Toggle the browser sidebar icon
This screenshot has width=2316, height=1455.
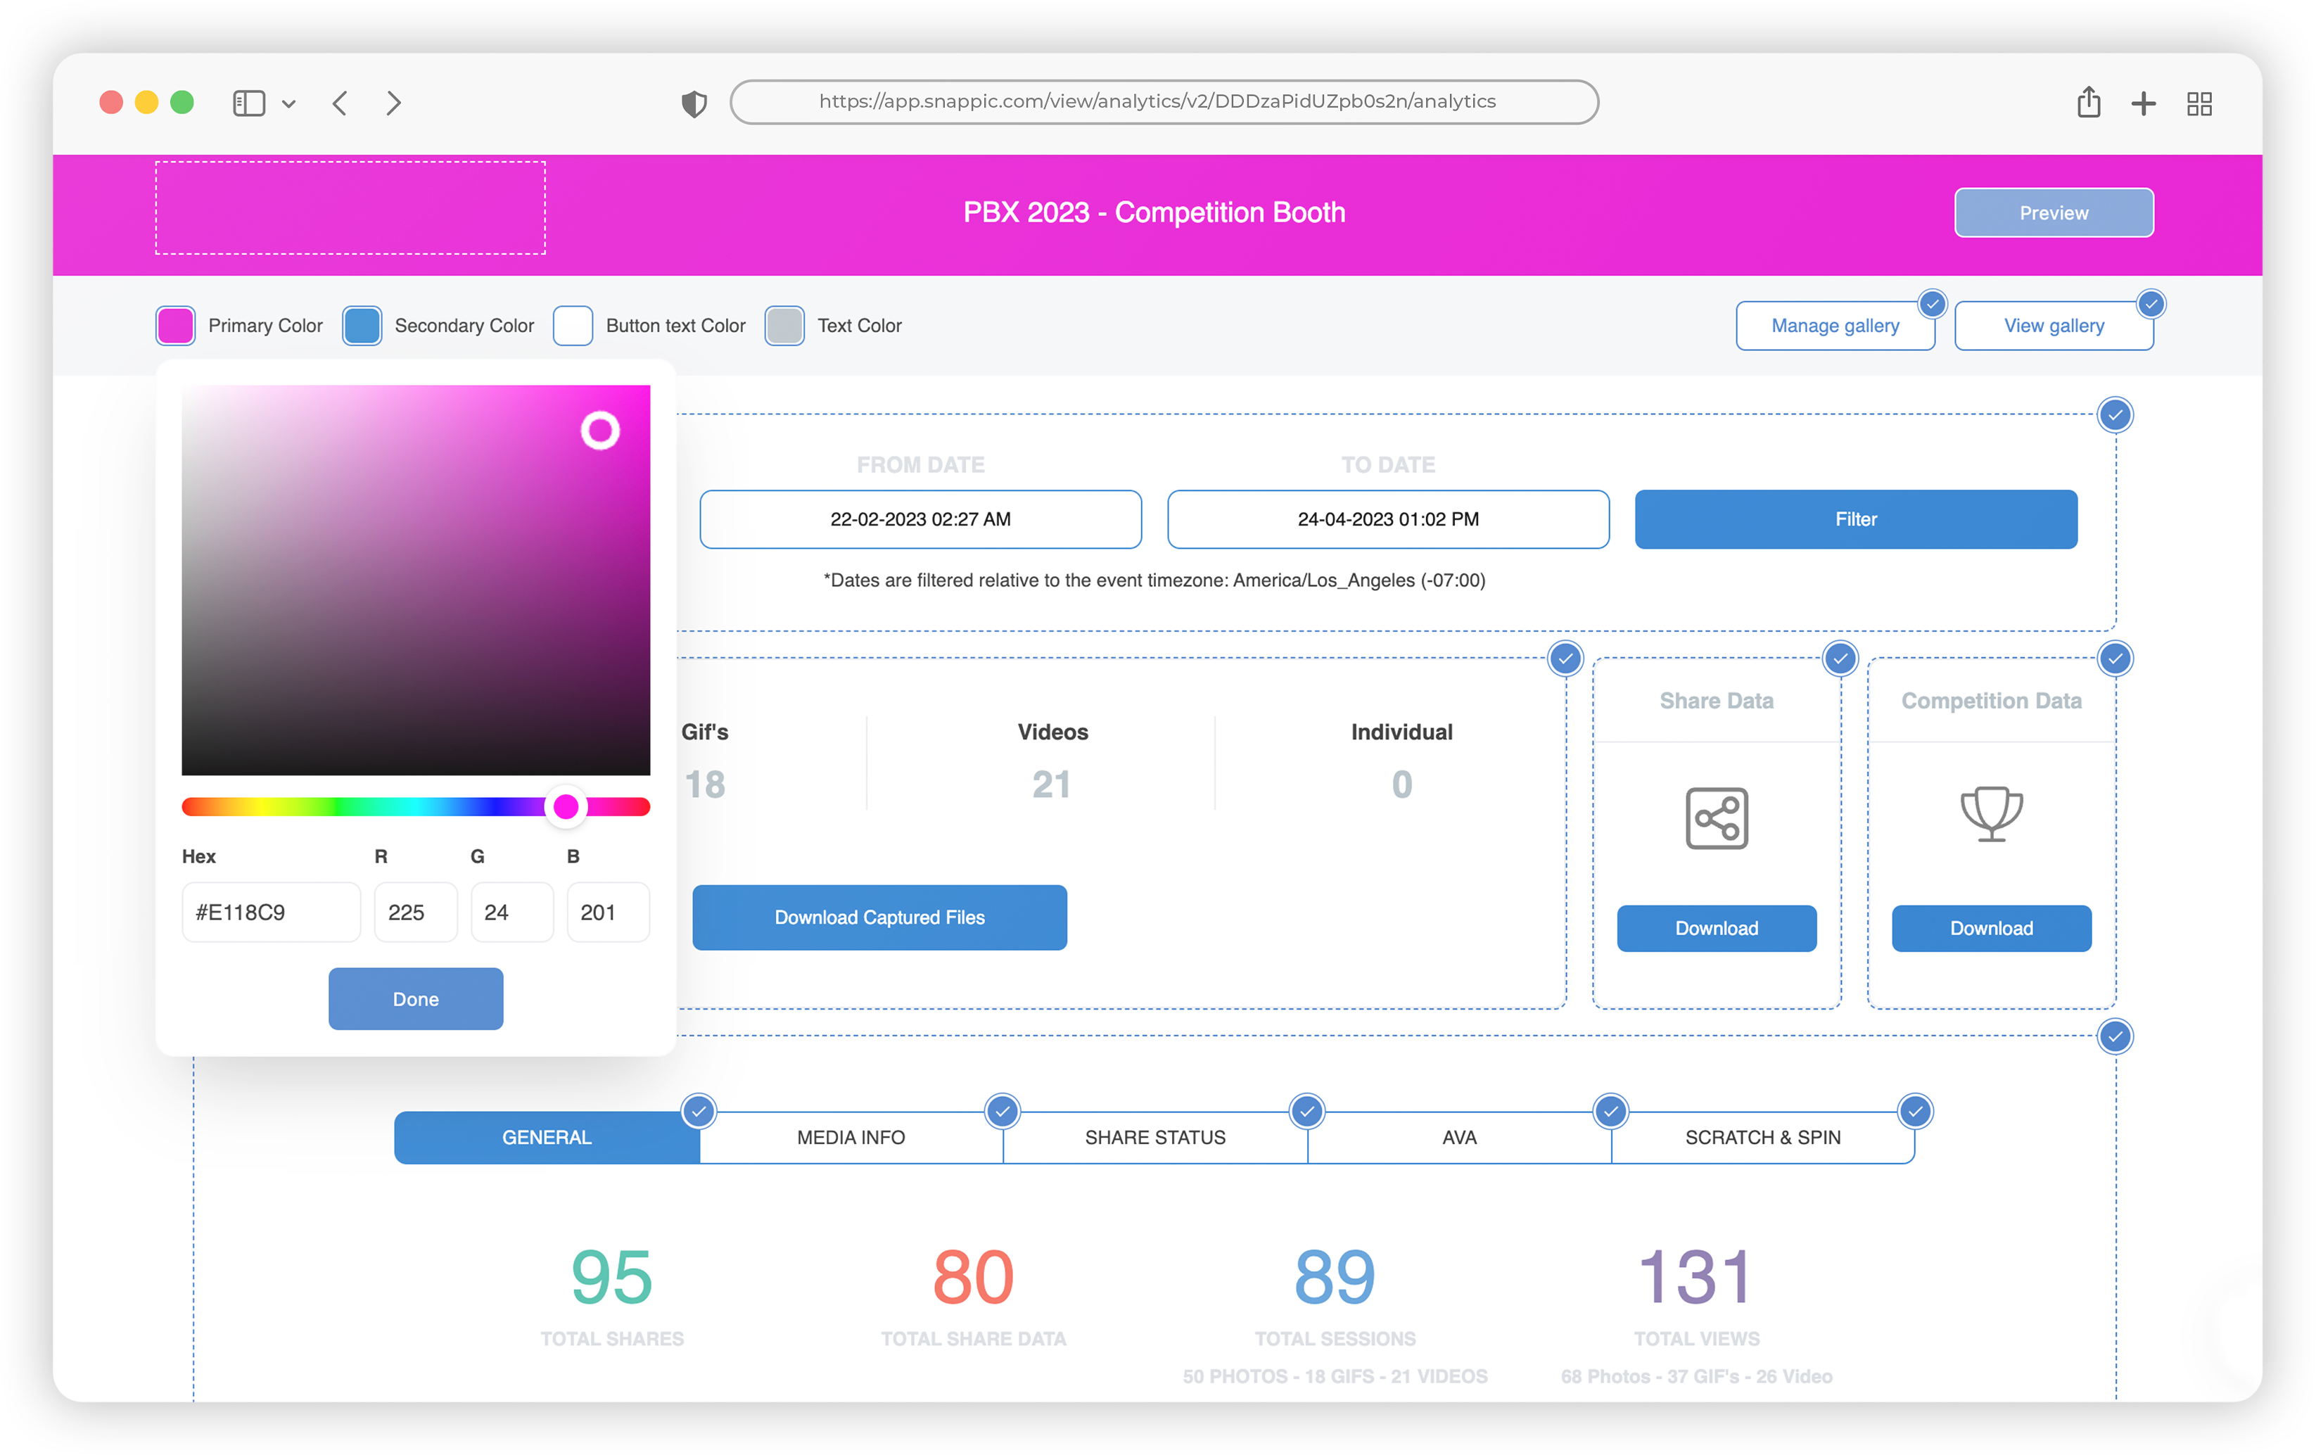(248, 103)
